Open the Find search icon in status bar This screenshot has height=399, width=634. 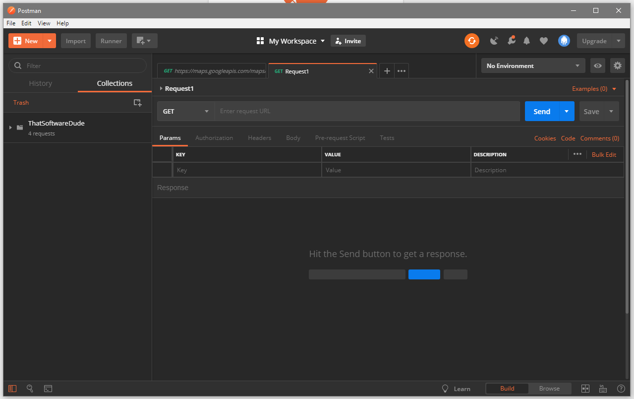pyautogui.click(x=30, y=389)
